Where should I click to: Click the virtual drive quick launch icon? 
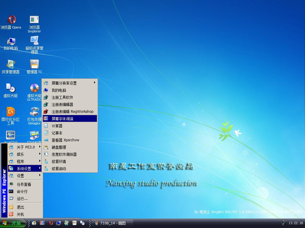(x=83, y=223)
